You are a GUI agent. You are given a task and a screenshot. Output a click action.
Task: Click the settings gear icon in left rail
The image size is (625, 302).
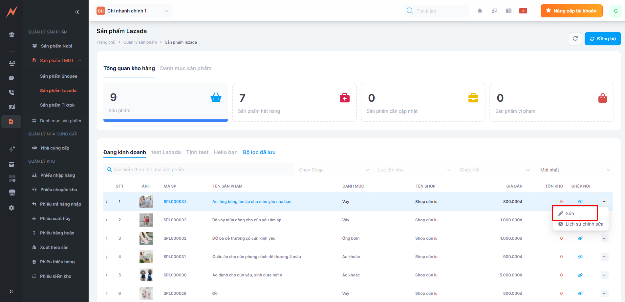[x=12, y=208]
